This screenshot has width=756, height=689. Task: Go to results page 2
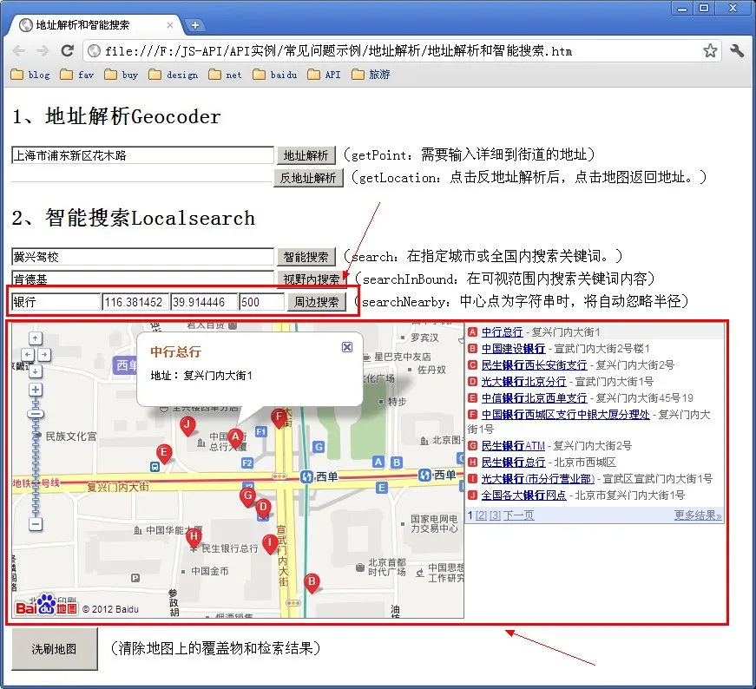481,515
